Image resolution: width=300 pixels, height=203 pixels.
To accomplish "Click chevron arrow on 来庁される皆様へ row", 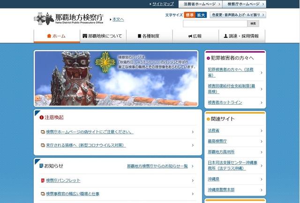I will tap(193, 145).
